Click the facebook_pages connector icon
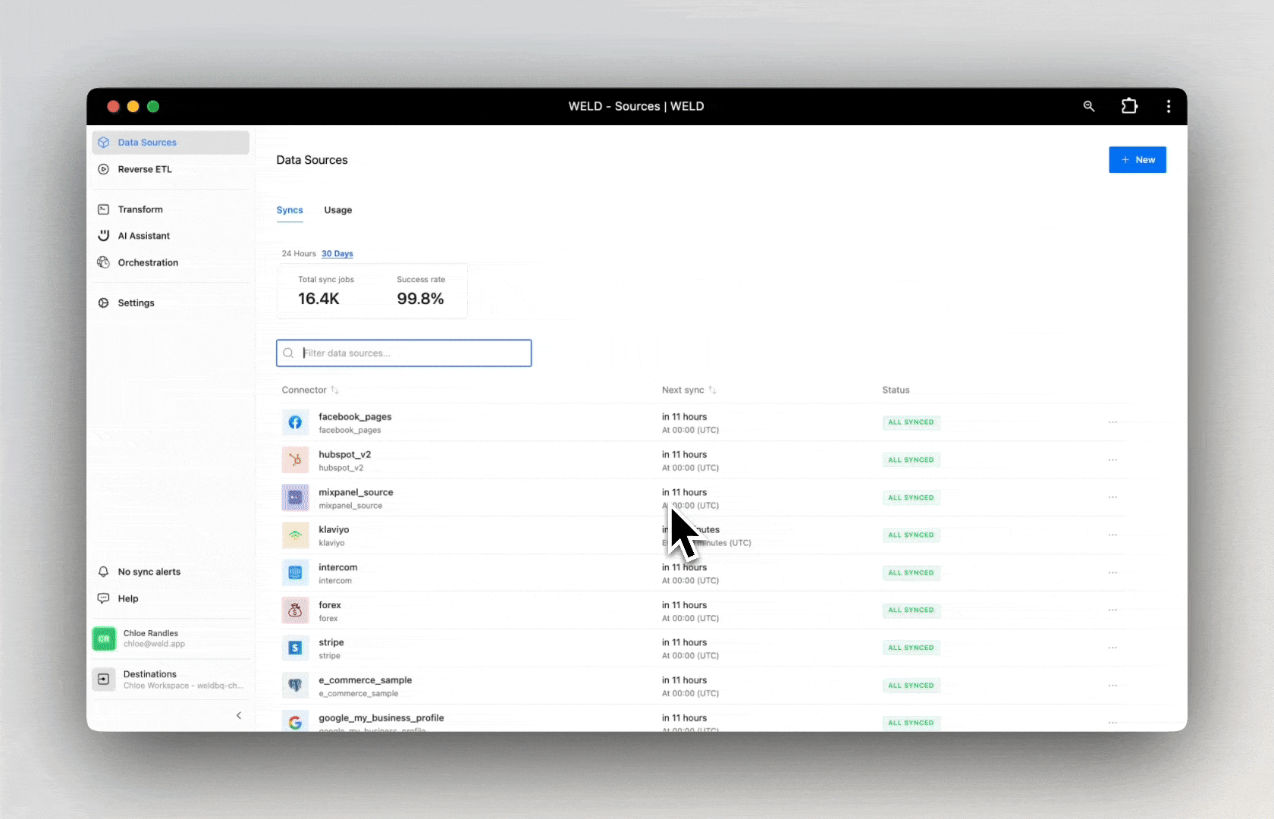This screenshot has height=819, width=1274. (295, 422)
